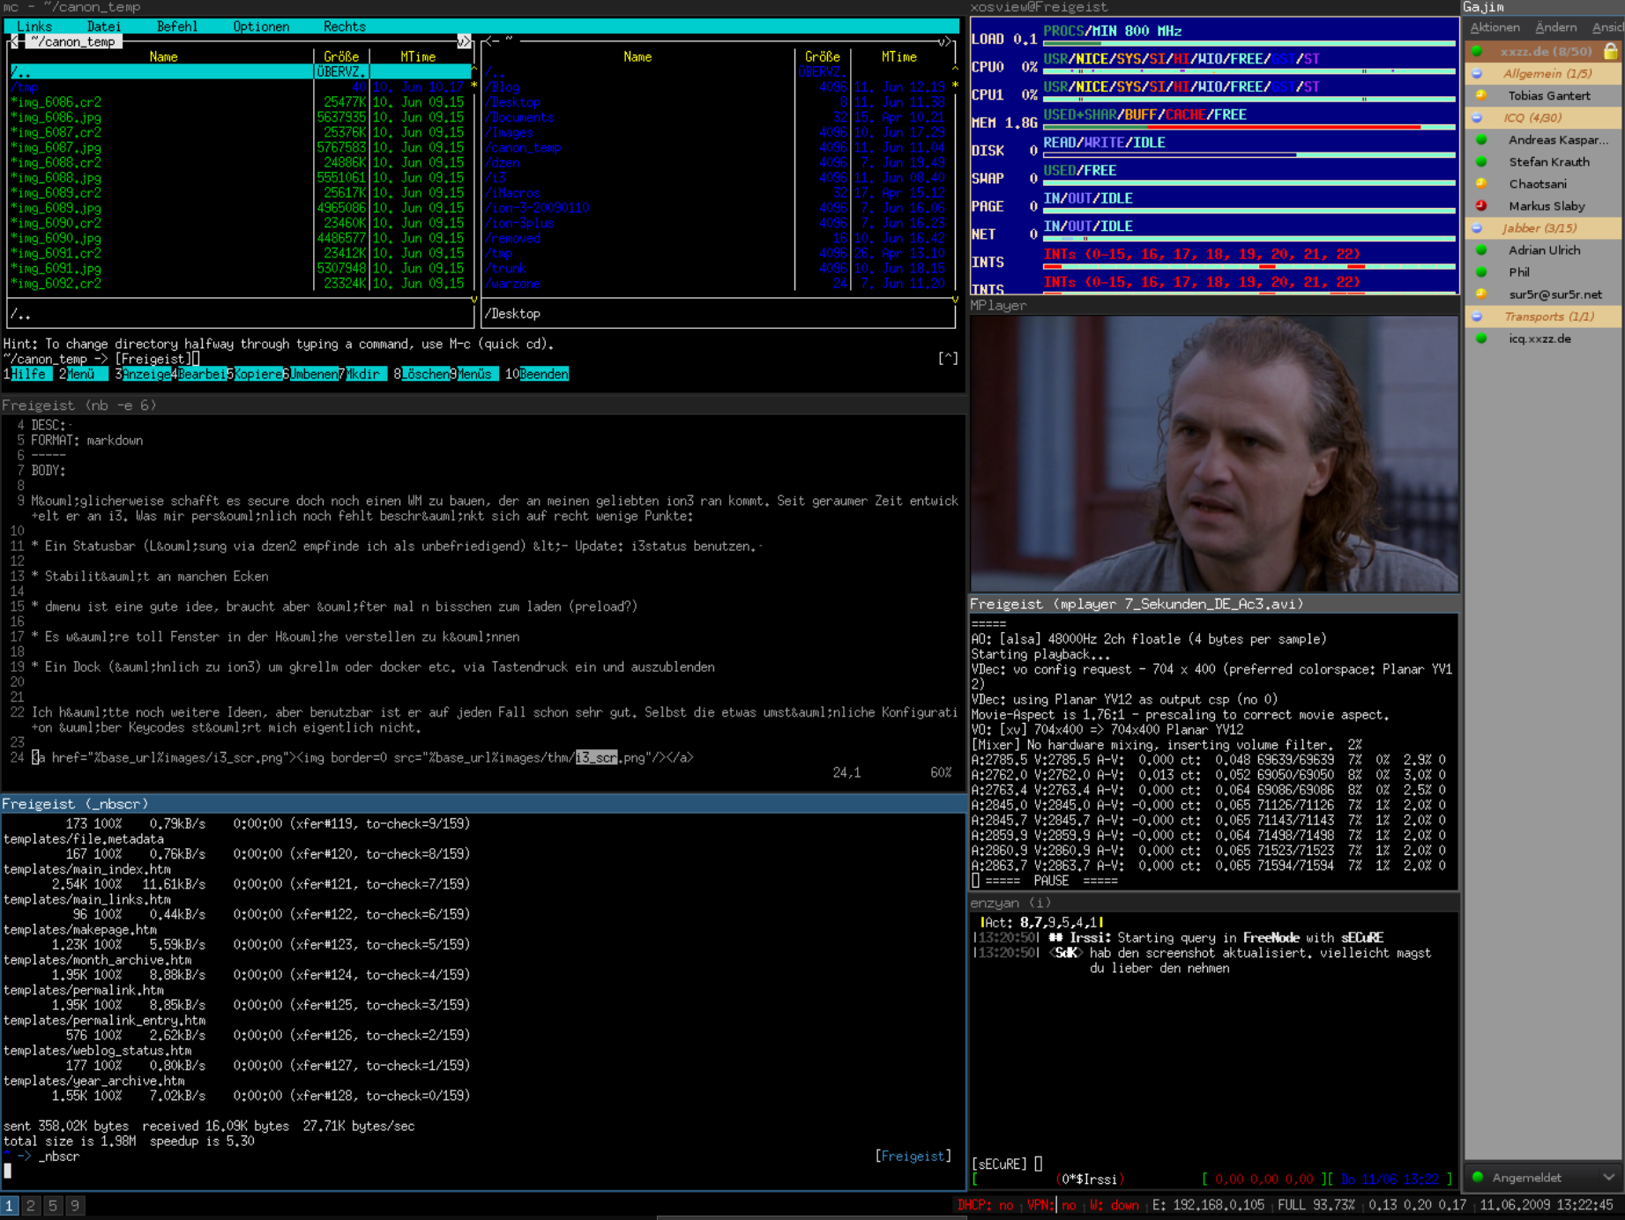1625x1220 pixels.
Task: Click the 7 Mkdir function key button
Action: [362, 374]
